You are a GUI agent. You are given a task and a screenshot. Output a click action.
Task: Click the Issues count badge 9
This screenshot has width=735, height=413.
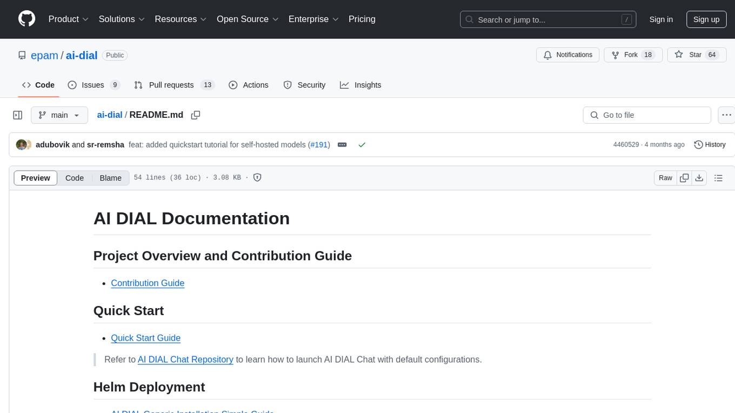click(115, 85)
